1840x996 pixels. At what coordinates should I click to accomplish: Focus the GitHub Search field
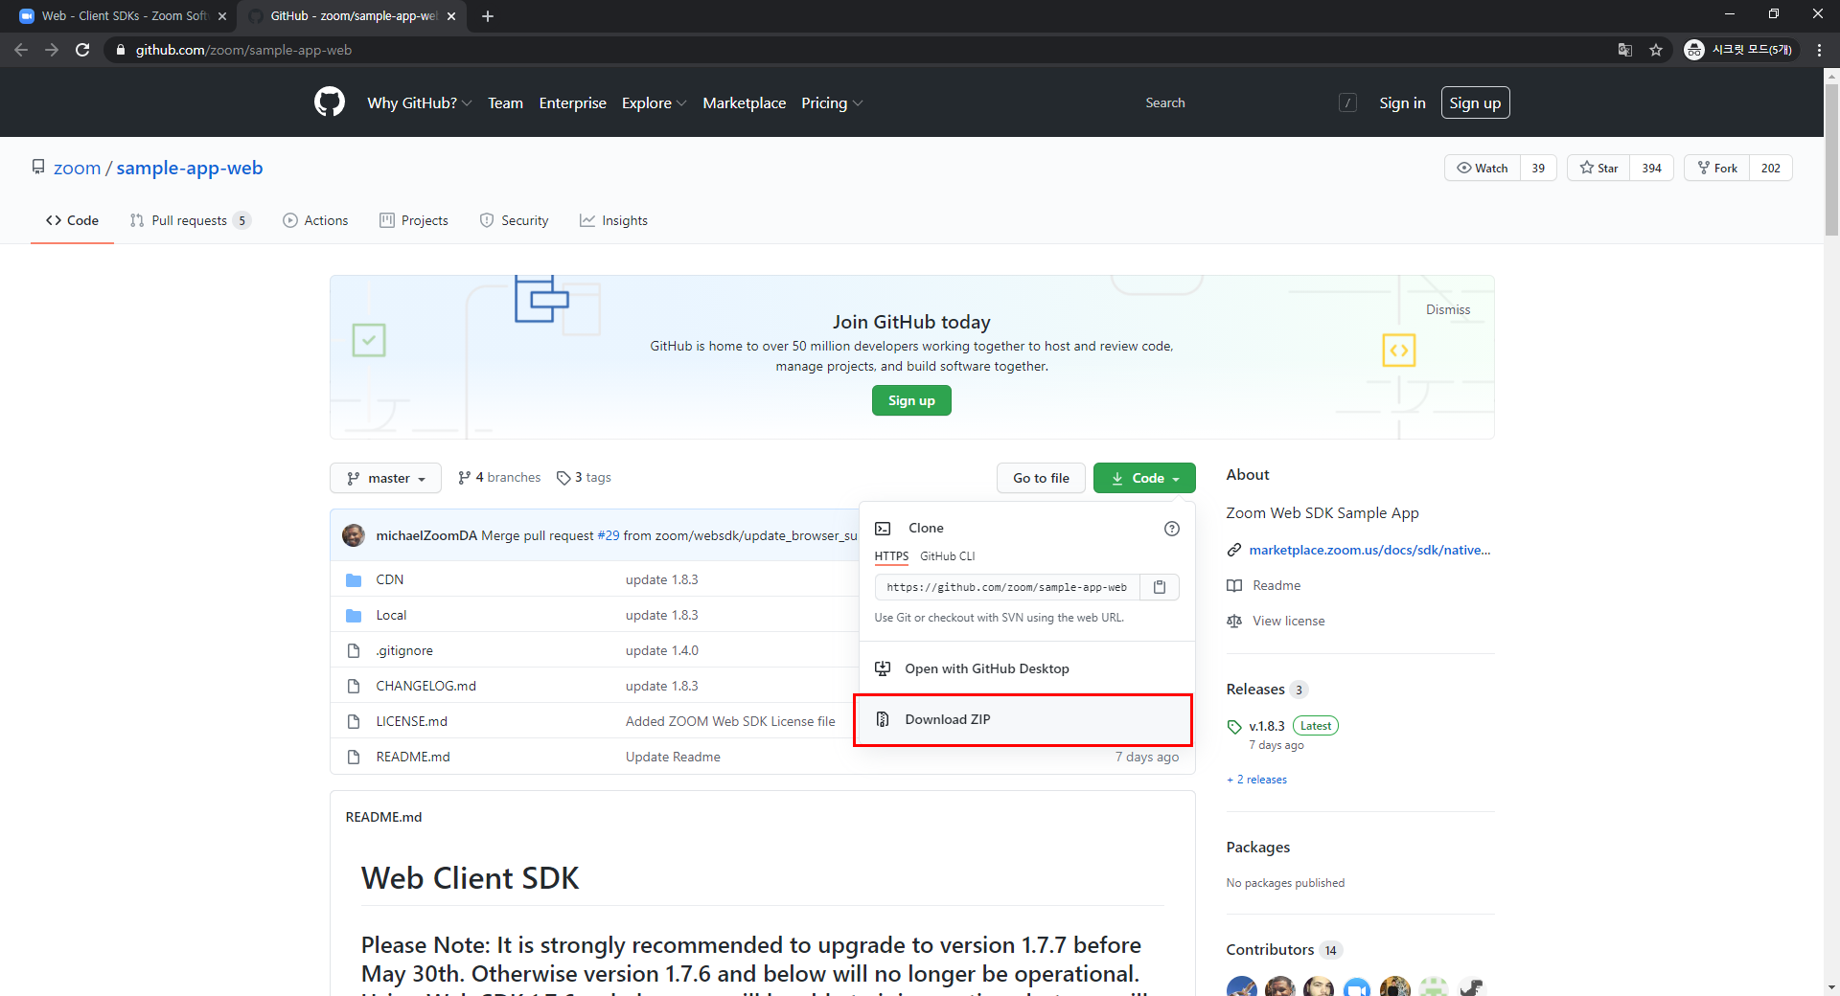[x=1236, y=102]
